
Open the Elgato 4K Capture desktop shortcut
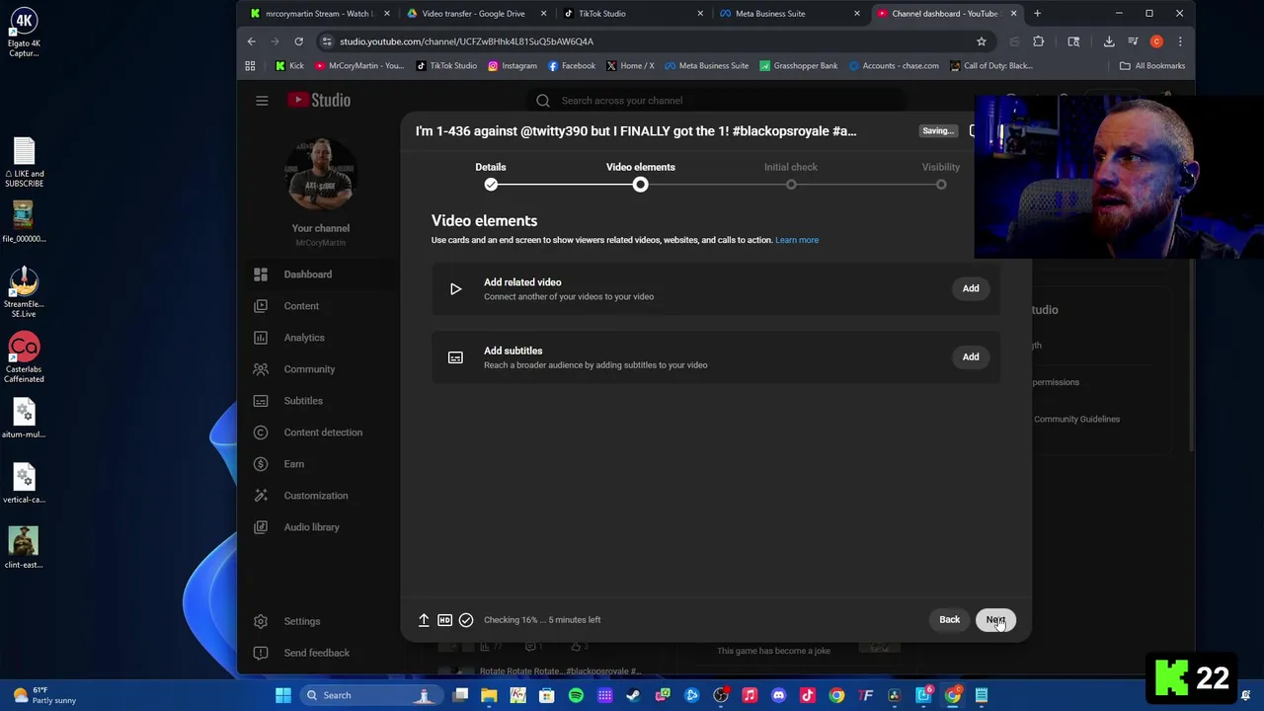pos(24,32)
